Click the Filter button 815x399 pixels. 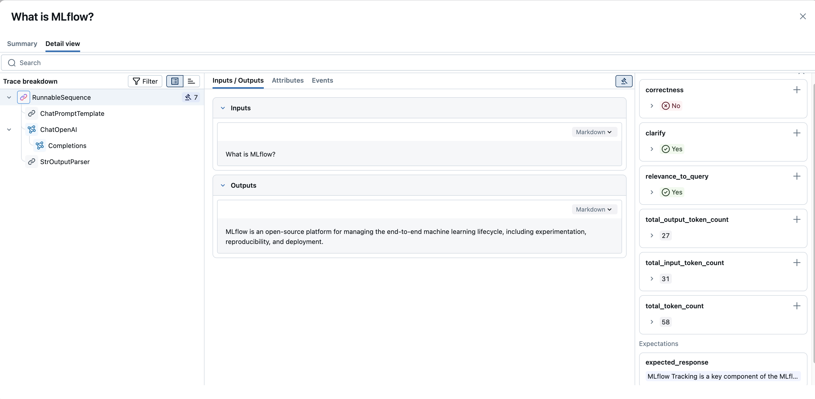pos(145,81)
